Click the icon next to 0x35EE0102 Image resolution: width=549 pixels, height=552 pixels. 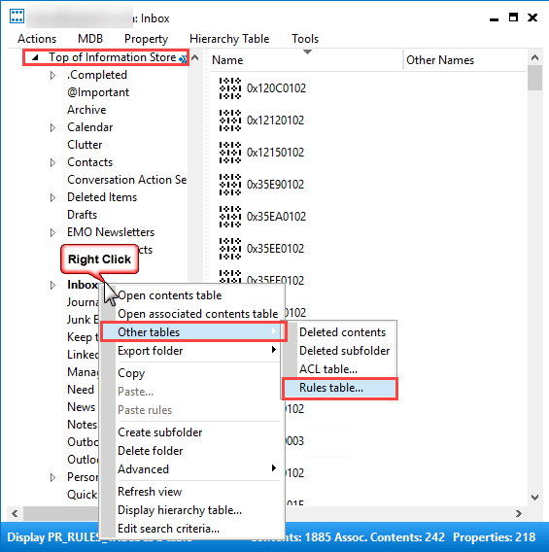coord(230,249)
